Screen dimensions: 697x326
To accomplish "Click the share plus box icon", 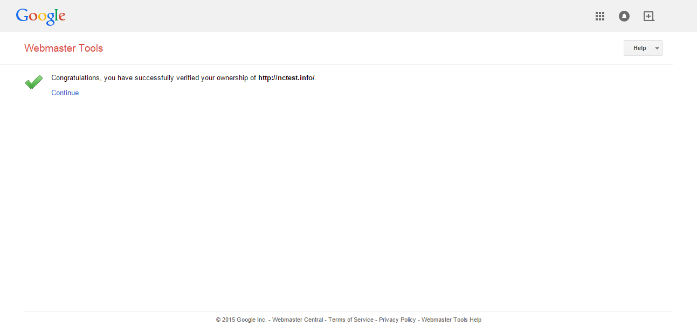I will click(649, 16).
